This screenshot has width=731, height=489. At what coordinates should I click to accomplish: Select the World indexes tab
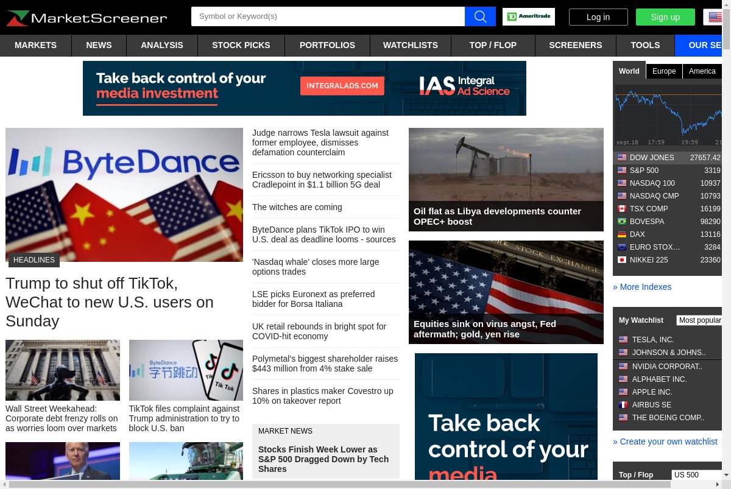pyautogui.click(x=629, y=71)
